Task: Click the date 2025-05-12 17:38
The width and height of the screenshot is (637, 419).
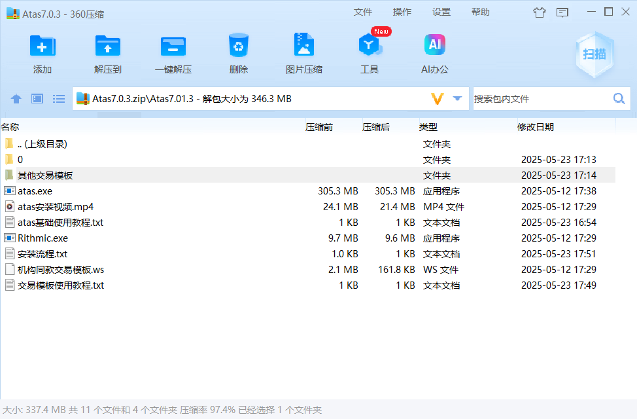Action: tap(559, 191)
